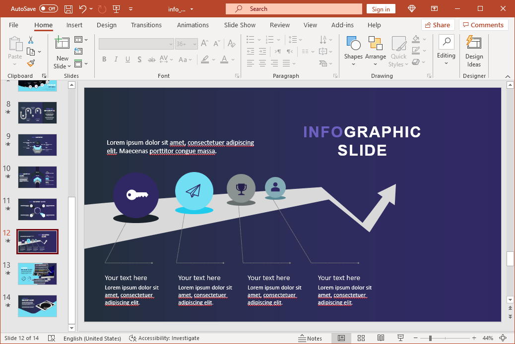
Task: Click the Sign in button
Action: [381, 9]
